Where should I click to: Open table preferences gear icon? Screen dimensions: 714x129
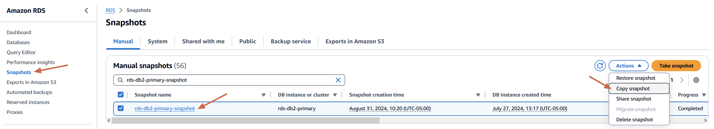696,80
